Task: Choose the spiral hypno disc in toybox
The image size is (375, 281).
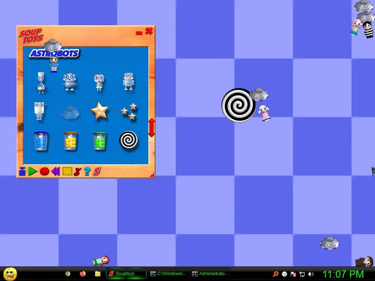Action: 129,140
